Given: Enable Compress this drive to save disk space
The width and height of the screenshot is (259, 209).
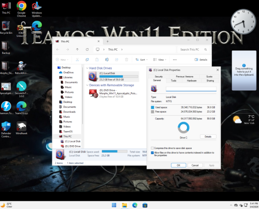Looking at the screenshot, I should [x=152, y=148].
